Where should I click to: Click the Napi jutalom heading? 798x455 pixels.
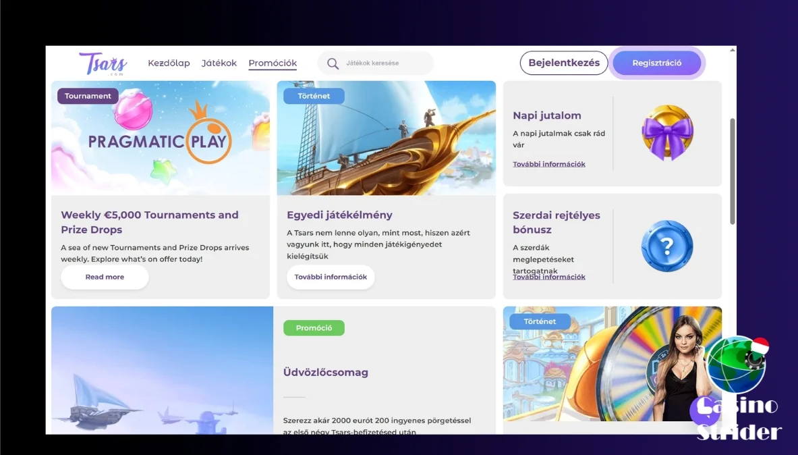pyautogui.click(x=547, y=115)
